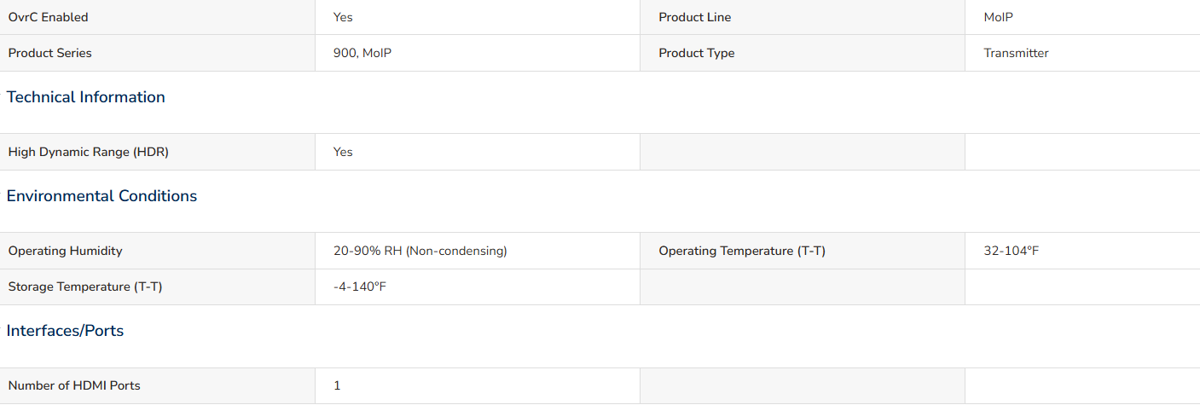Click the Storage Temperature (T-T) label
Screen dimensions: 1200x405
pos(85,286)
